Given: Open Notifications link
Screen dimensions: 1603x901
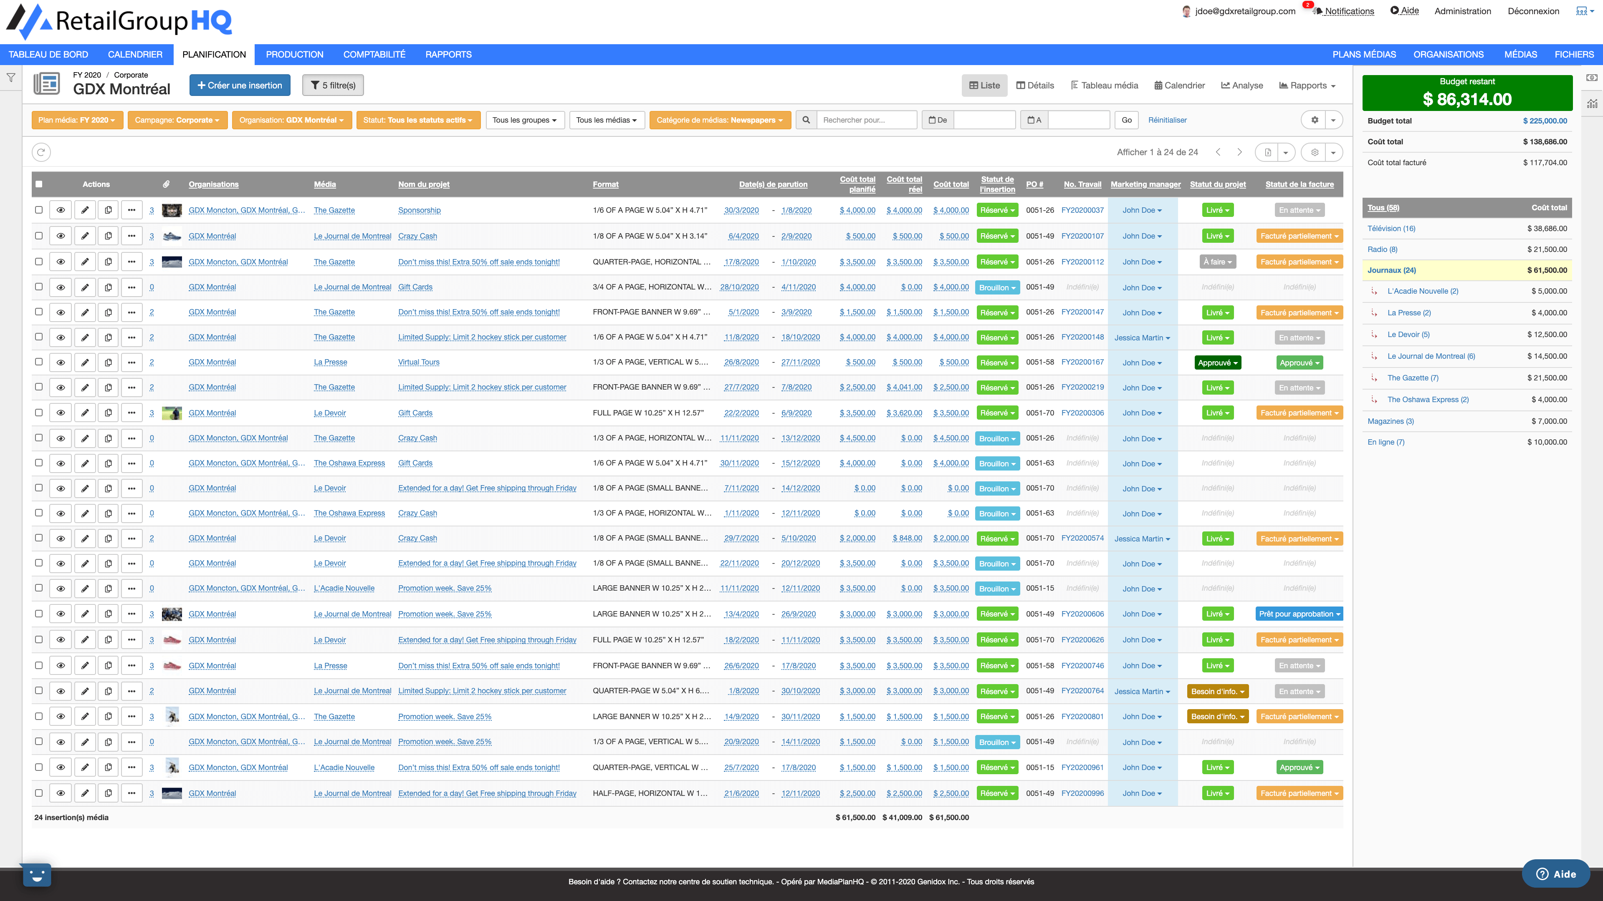Looking at the screenshot, I should pos(1348,11).
